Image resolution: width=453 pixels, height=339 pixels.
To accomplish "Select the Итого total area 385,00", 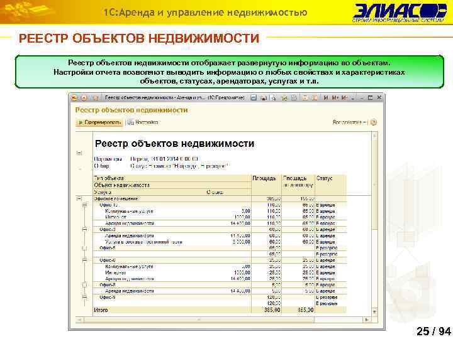I will 272,310.
